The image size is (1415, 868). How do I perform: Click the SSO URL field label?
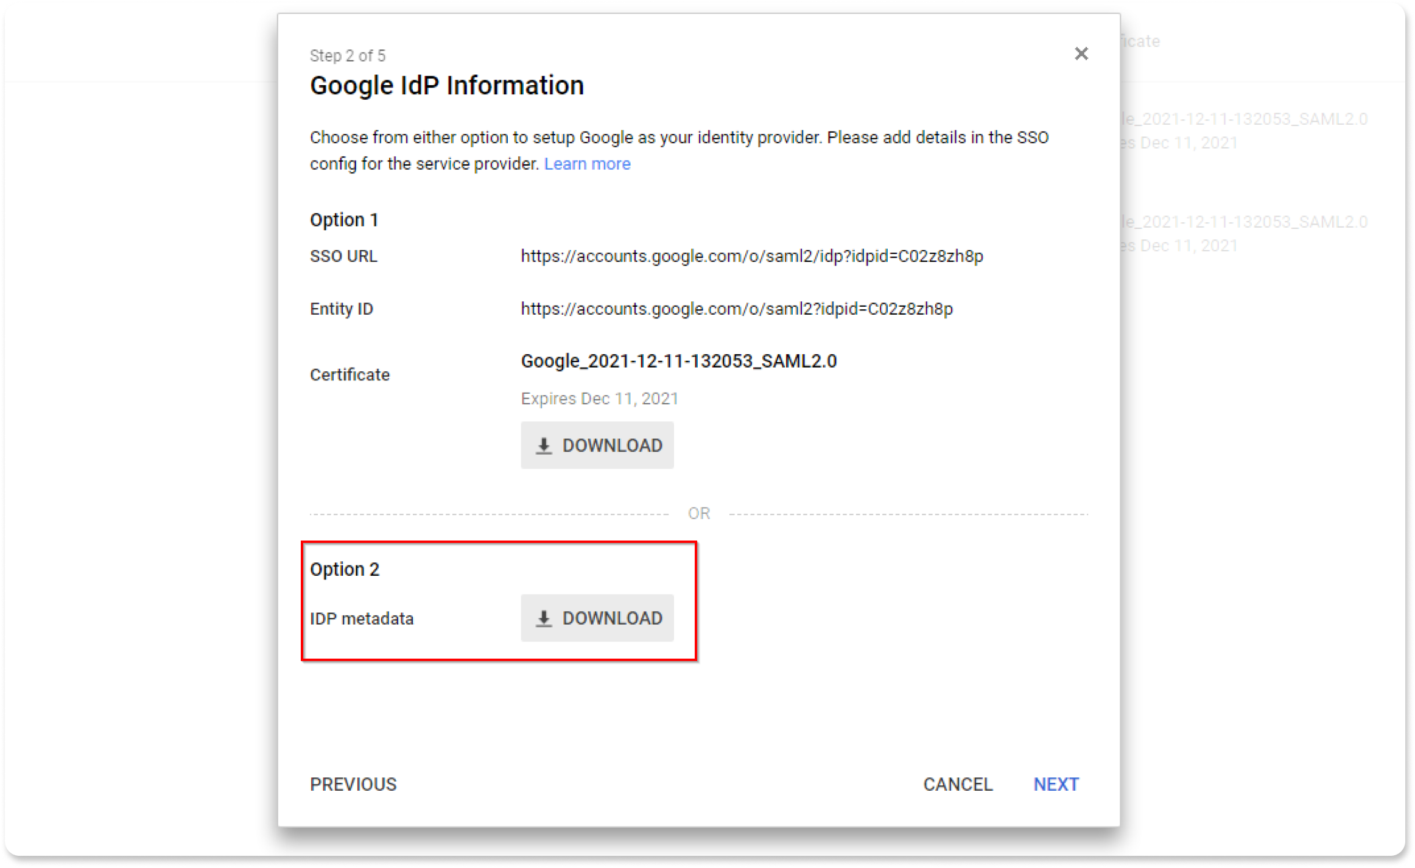point(343,256)
